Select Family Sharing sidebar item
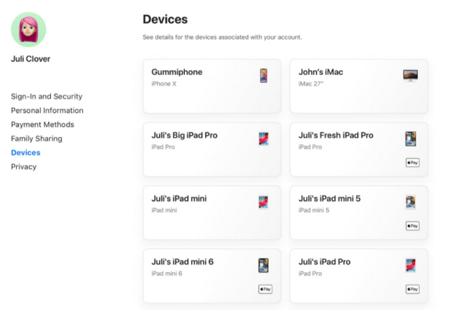450x317 pixels. (36, 139)
